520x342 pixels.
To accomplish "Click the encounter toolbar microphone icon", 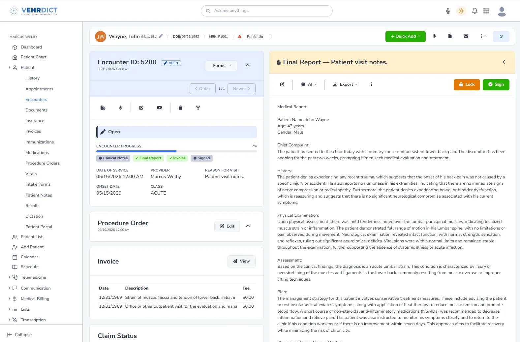I will point(121,108).
